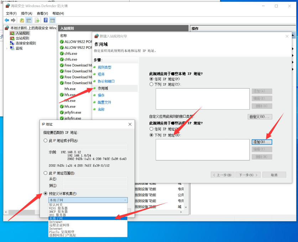Select 此 IP 地址范围(R) radio

[46, 173]
